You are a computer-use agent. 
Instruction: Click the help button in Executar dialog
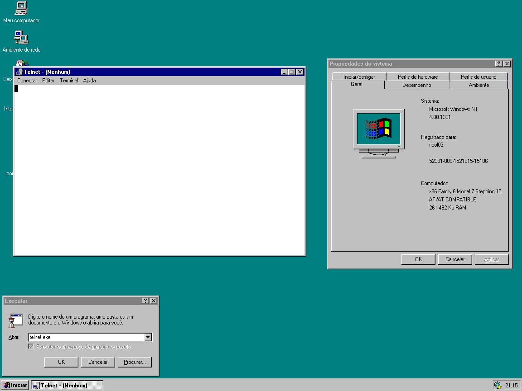click(x=145, y=300)
